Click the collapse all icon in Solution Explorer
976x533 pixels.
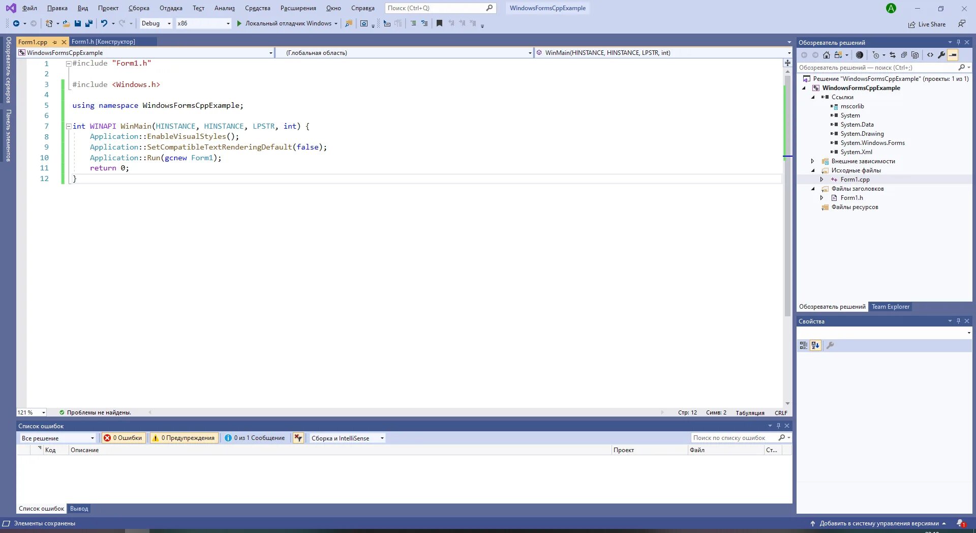coord(904,55)
